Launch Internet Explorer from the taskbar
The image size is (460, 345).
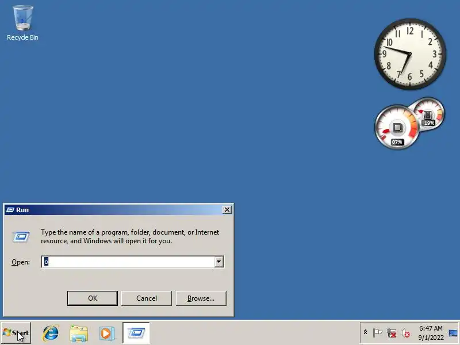[x=51, y=333]
